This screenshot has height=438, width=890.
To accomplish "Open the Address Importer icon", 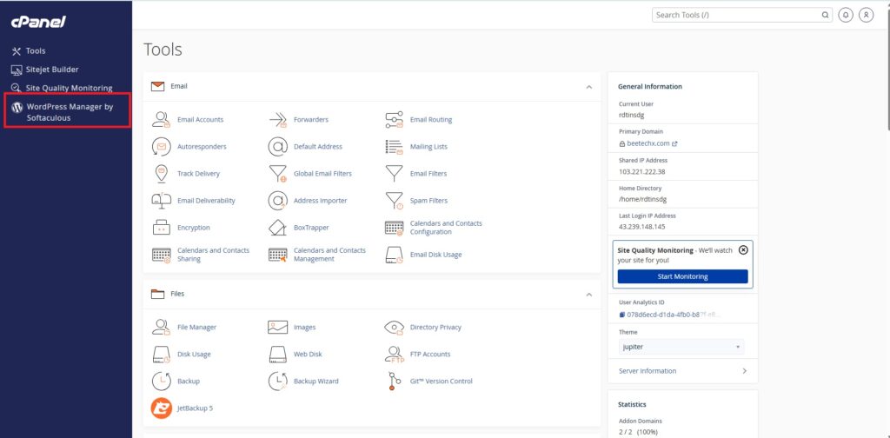I will (x=277, y=200).
